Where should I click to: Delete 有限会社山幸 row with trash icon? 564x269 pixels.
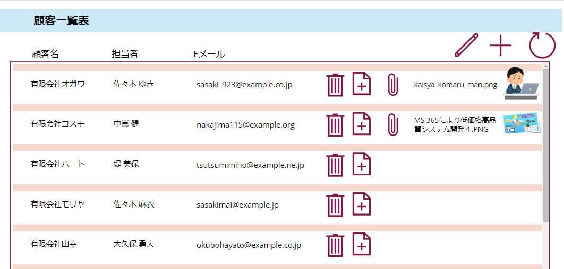335,245
